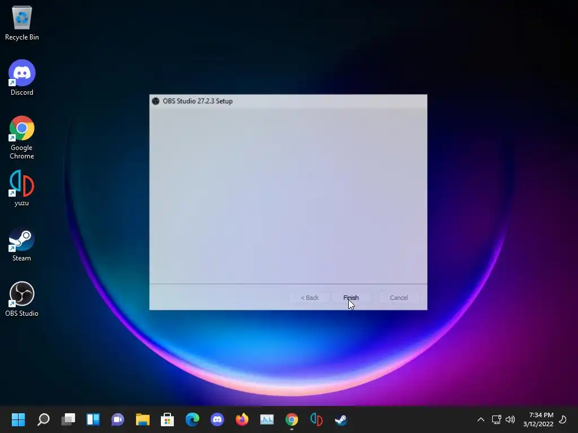Click the OBS Setup title bar icon
This screenshot has height=433, width=578.
point(156,101)
